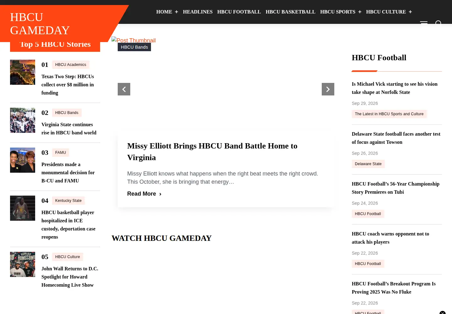Expand the HBCU SPORTS submenu plus icon
Screen dimensions: 452x314
(x=360, y=12)
